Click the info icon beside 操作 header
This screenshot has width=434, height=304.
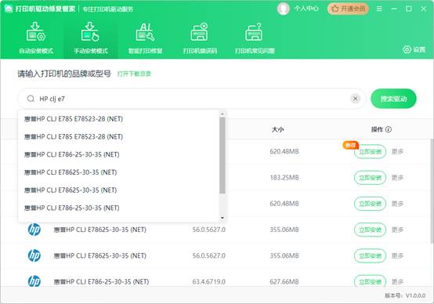click(x=389, y=129)
